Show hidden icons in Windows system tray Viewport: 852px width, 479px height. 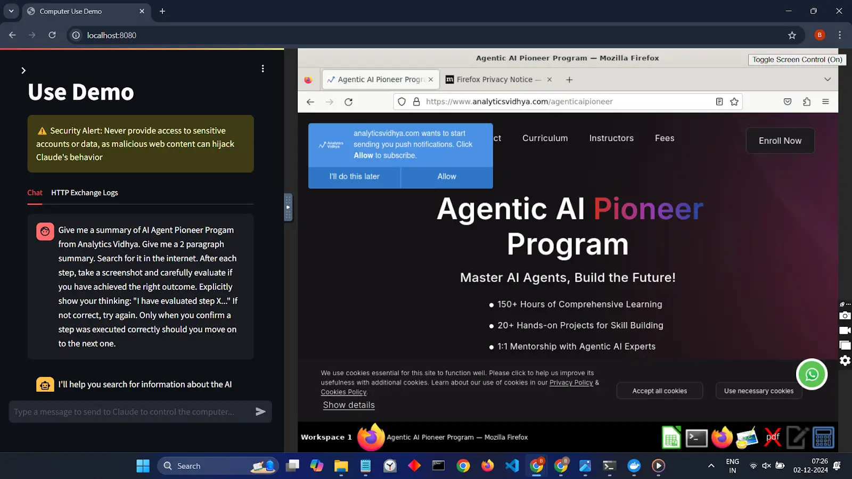711,466
